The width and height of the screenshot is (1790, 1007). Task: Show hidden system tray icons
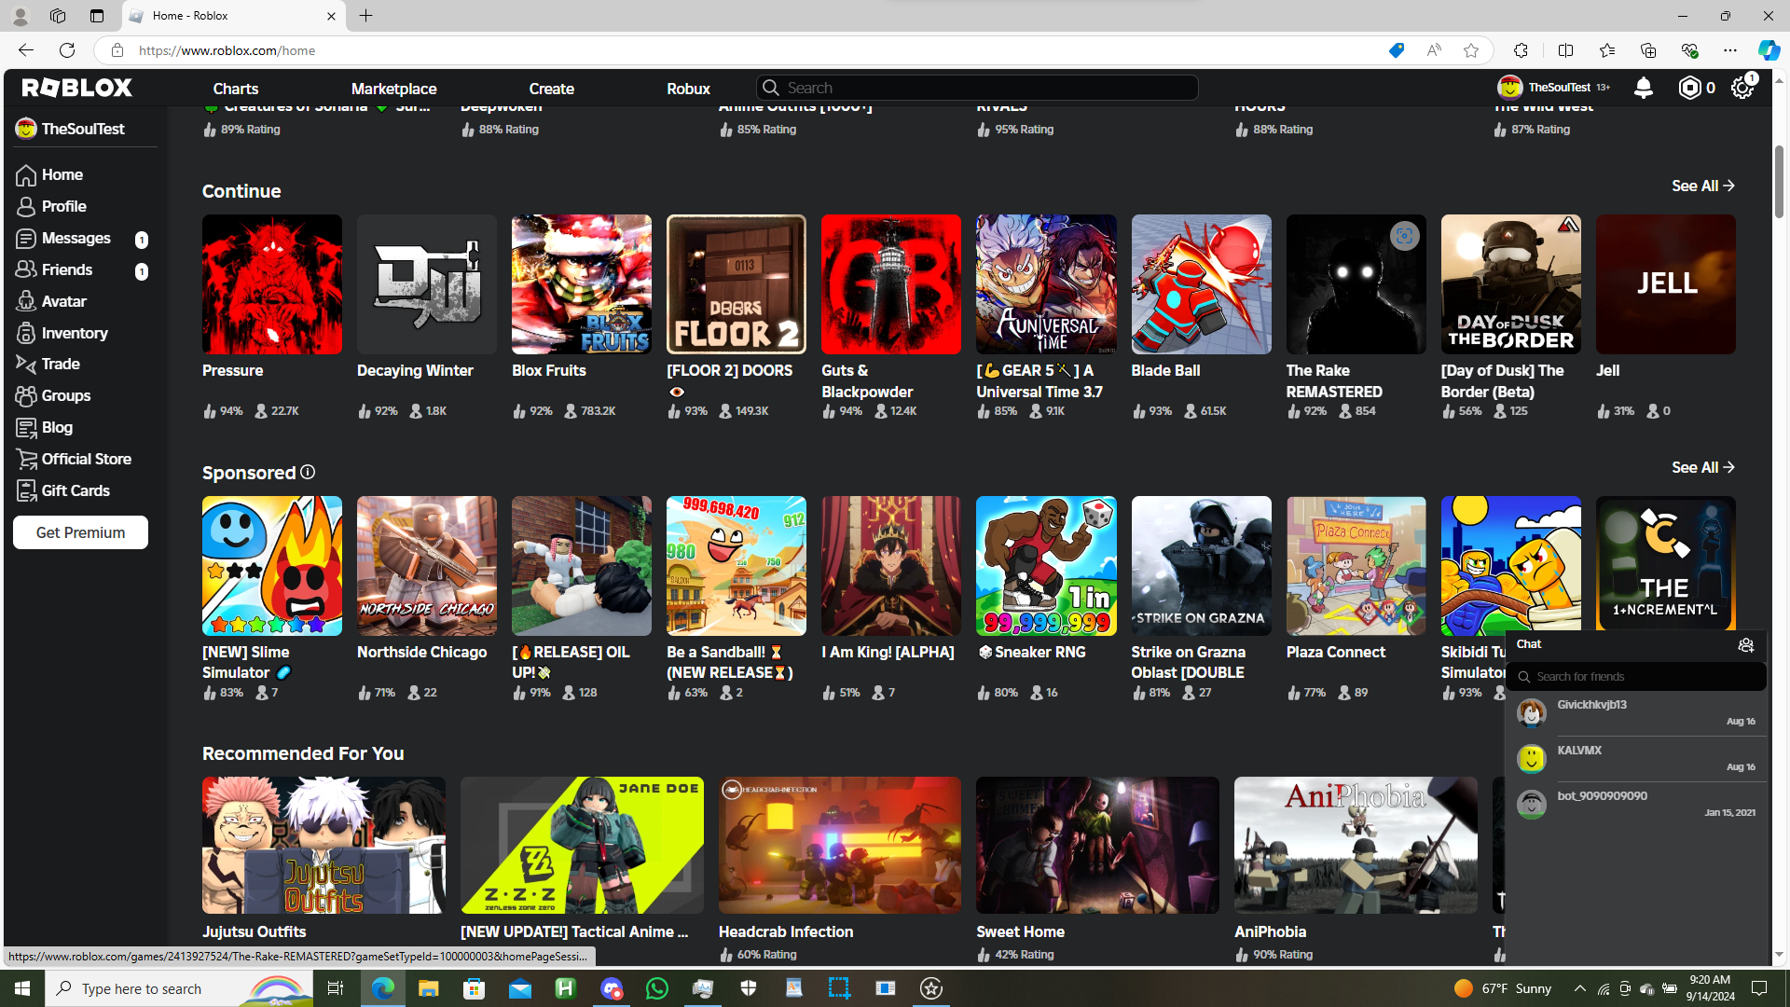1579,988
